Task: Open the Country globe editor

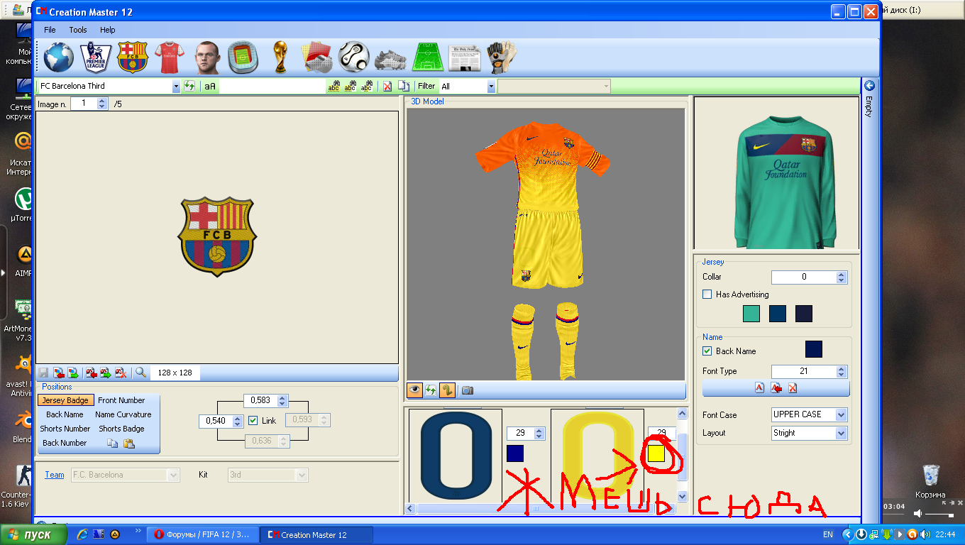Action: [58, 57]
